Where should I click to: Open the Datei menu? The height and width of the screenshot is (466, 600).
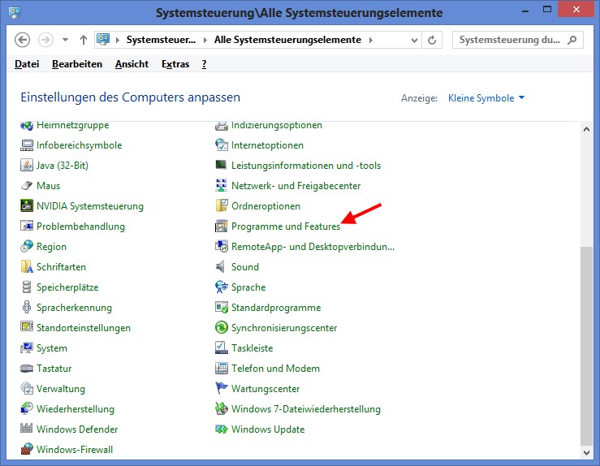(27, 64)
